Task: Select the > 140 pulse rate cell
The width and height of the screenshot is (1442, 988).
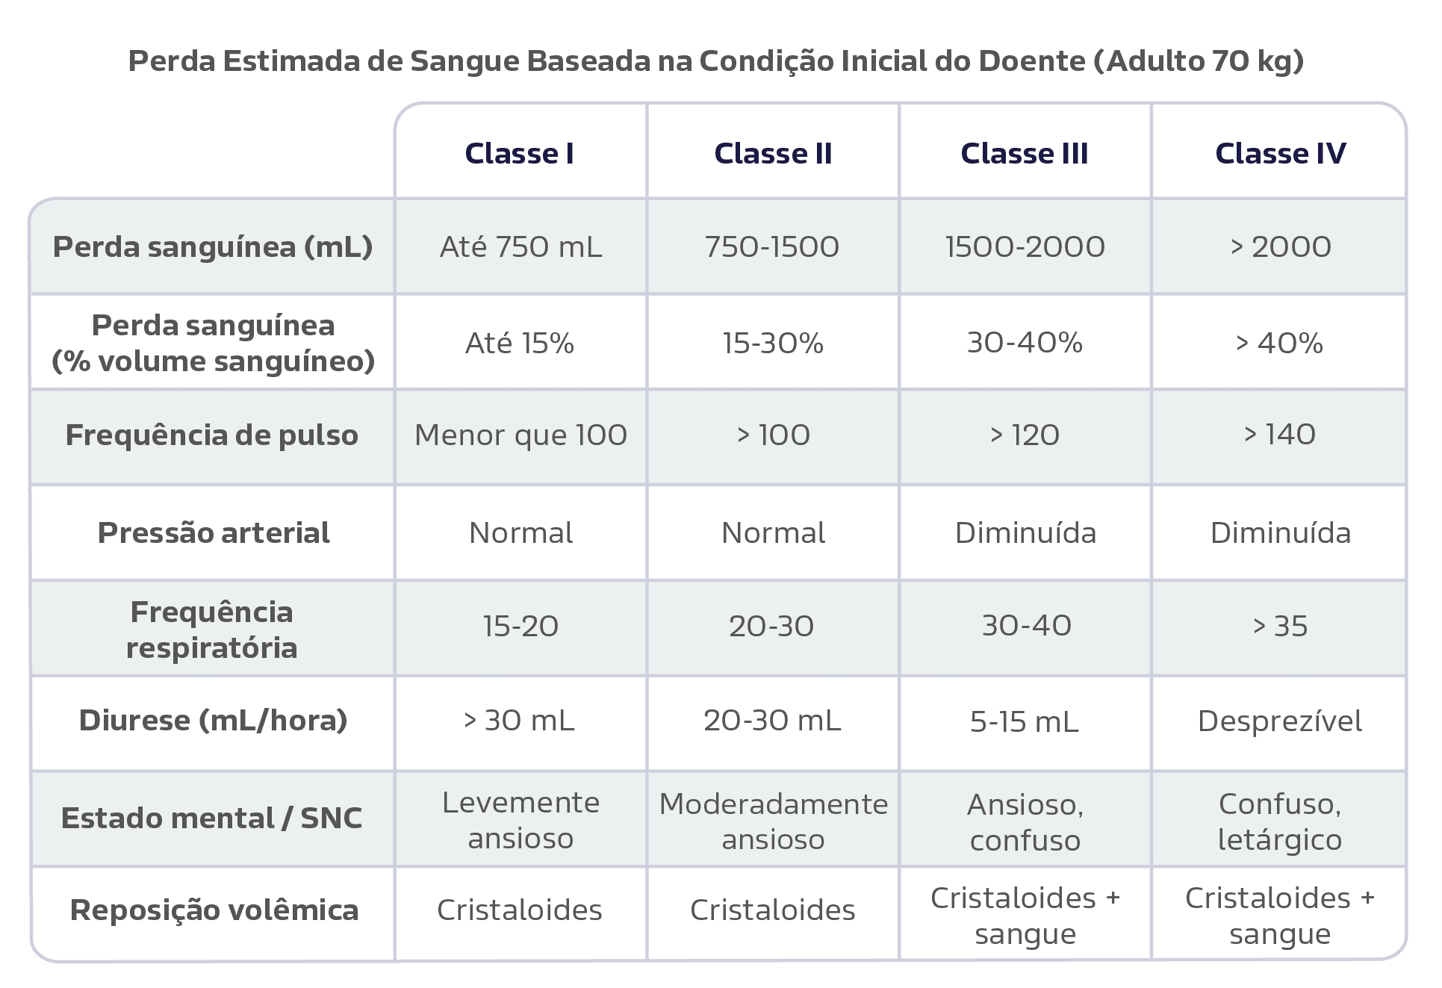Action: [1280, 434]
